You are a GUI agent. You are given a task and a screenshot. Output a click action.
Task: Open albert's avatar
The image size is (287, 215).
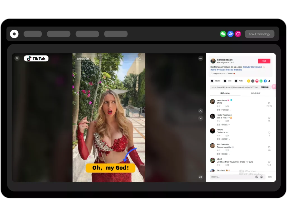[x=212, y=160]
